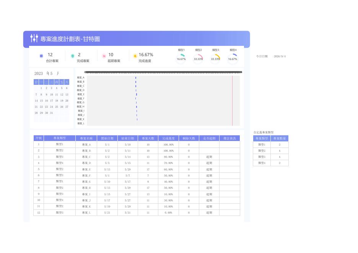Click the 30.00% completion cell of 專案_J

click(169, 200)
